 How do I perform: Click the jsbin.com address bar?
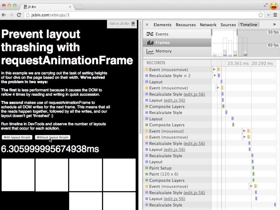click(137, 15)
